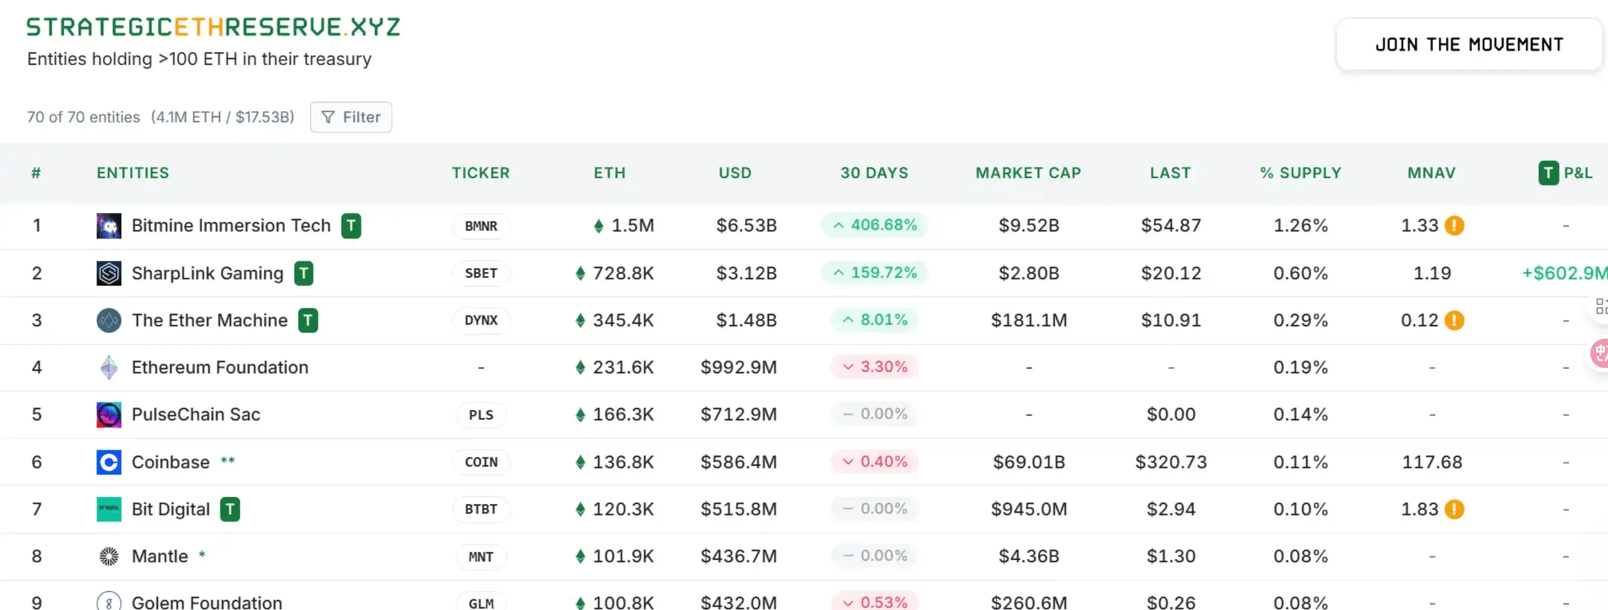Screen dimensions: 1608x610
Task: Sort by Market Cap column header
Action: click(1028, 173)
